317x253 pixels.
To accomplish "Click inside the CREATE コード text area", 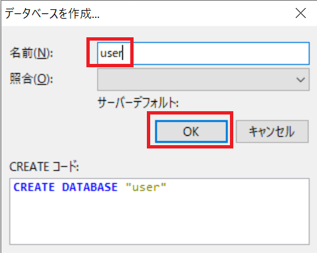I will pos(159,211).
